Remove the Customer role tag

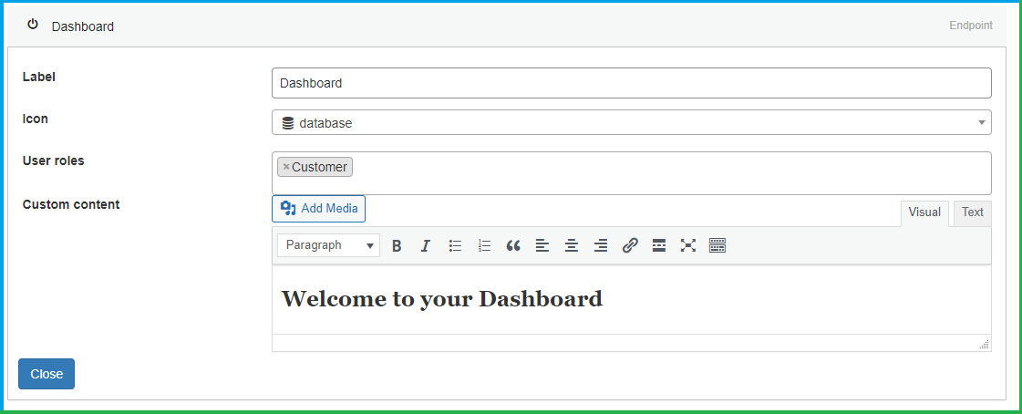pos(286,167)
